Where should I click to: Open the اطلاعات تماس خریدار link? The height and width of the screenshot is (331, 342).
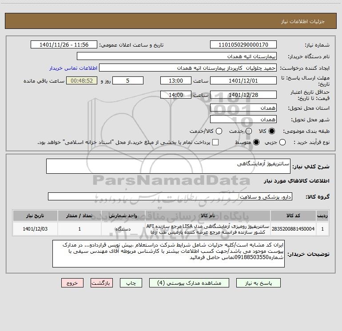[73, 68]
